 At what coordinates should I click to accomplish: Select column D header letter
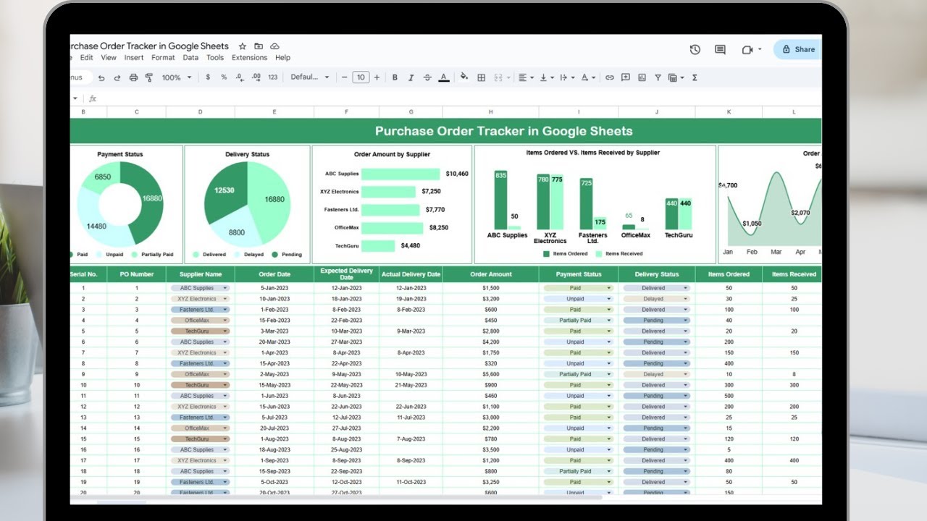201,112
